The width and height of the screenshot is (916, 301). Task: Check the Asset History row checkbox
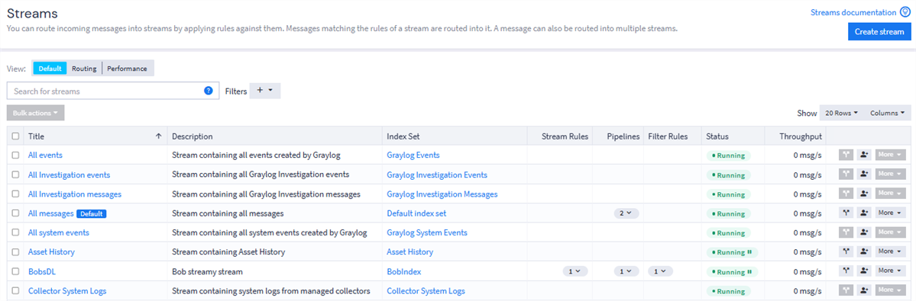(x=16, y=251)
